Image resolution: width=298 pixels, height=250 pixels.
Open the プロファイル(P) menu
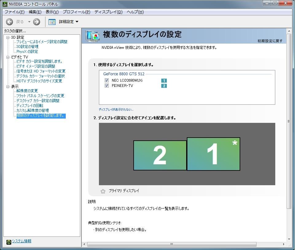click(76, 12)
